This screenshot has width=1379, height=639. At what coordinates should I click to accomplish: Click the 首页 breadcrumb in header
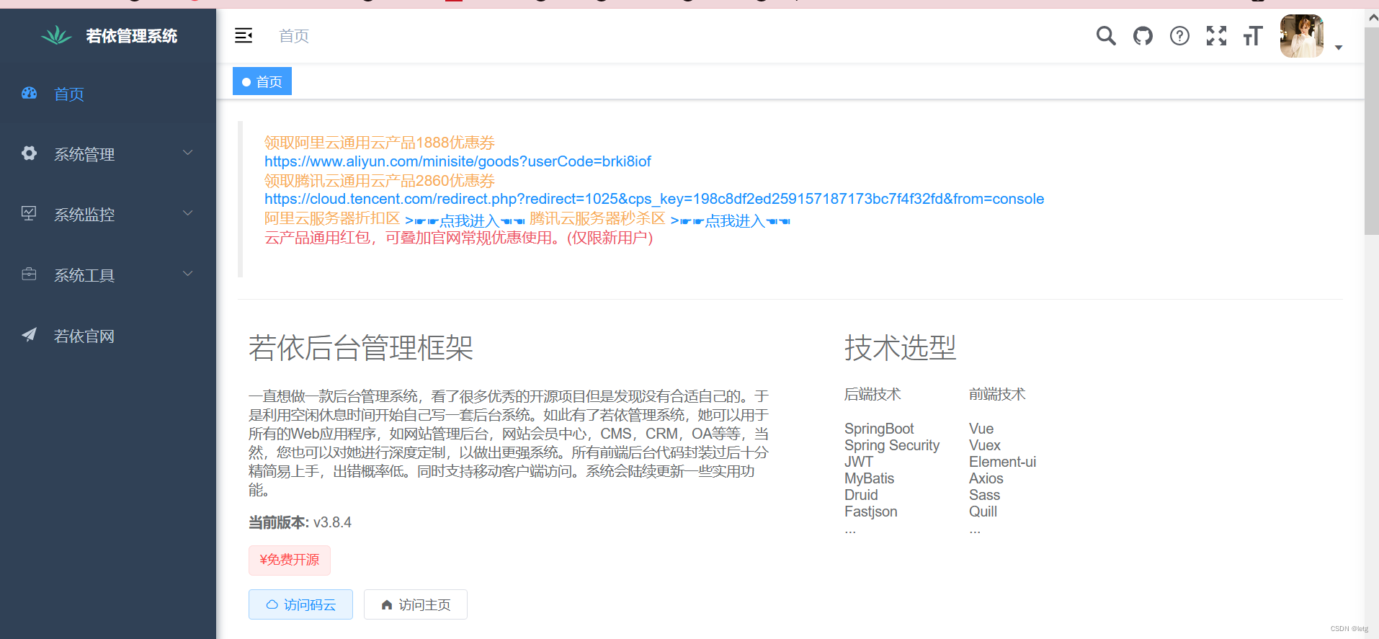pyautogui.click(x=294, y=36)
